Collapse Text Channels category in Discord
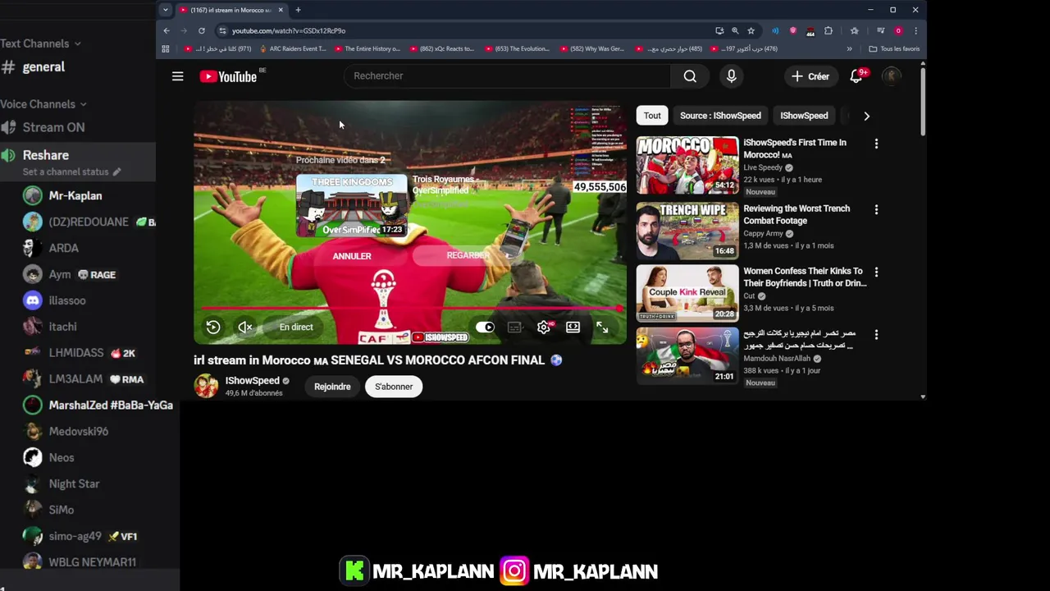 click(x=40, y=44)
